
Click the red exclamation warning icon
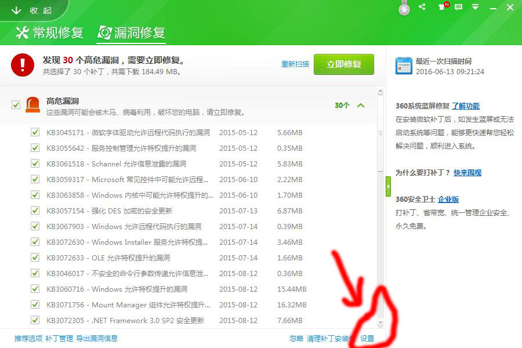pos(23,65)
